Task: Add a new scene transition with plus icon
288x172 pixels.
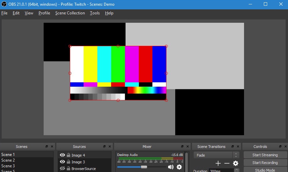Action: click(x=218, y=163)
